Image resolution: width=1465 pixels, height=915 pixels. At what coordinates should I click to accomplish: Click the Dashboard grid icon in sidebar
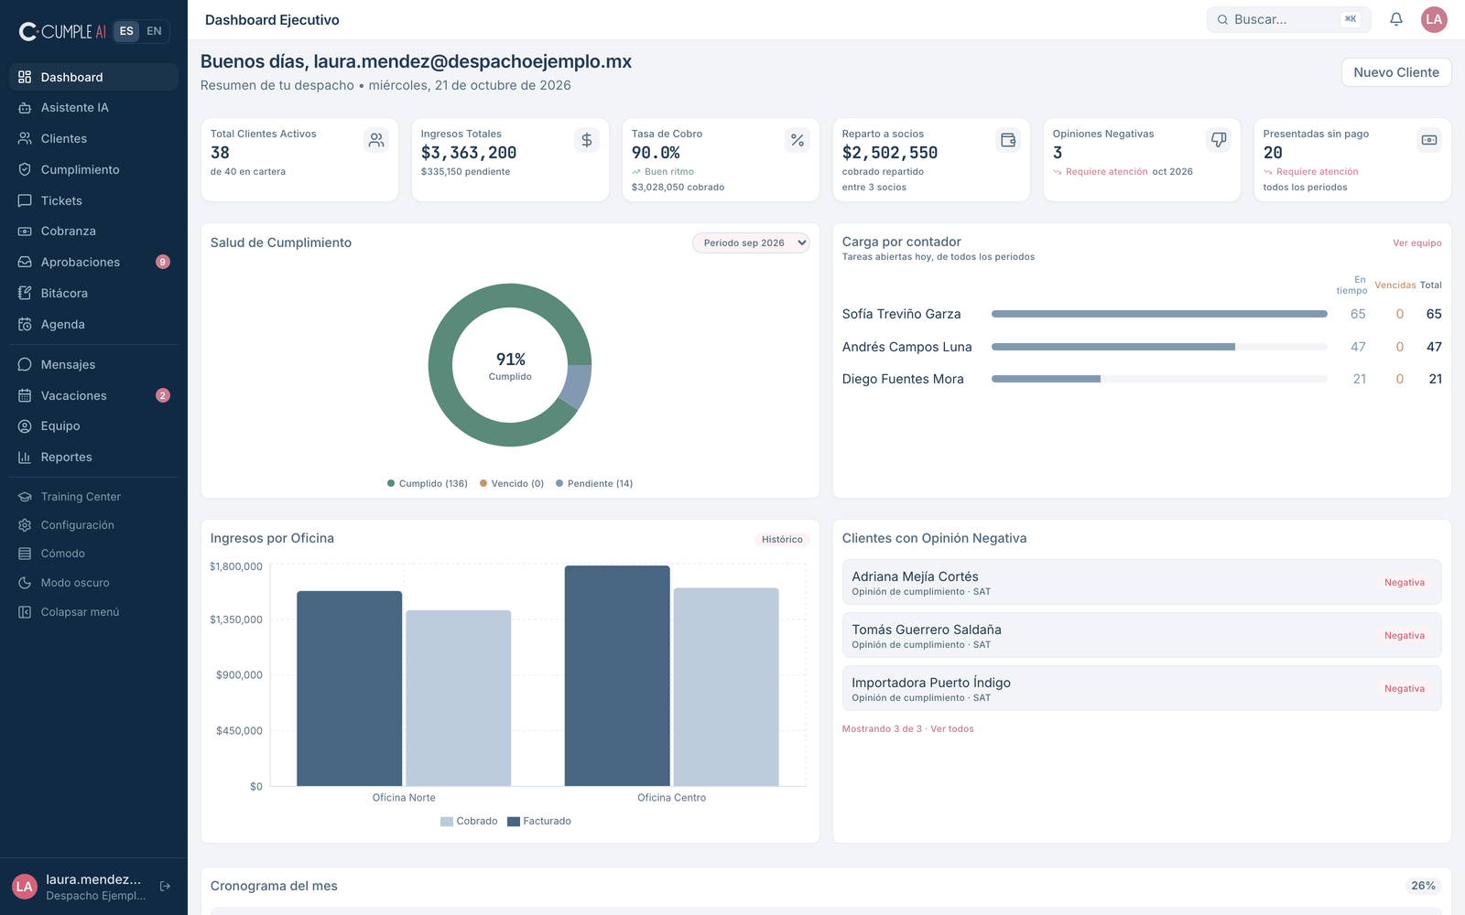[x=25, y=77]
